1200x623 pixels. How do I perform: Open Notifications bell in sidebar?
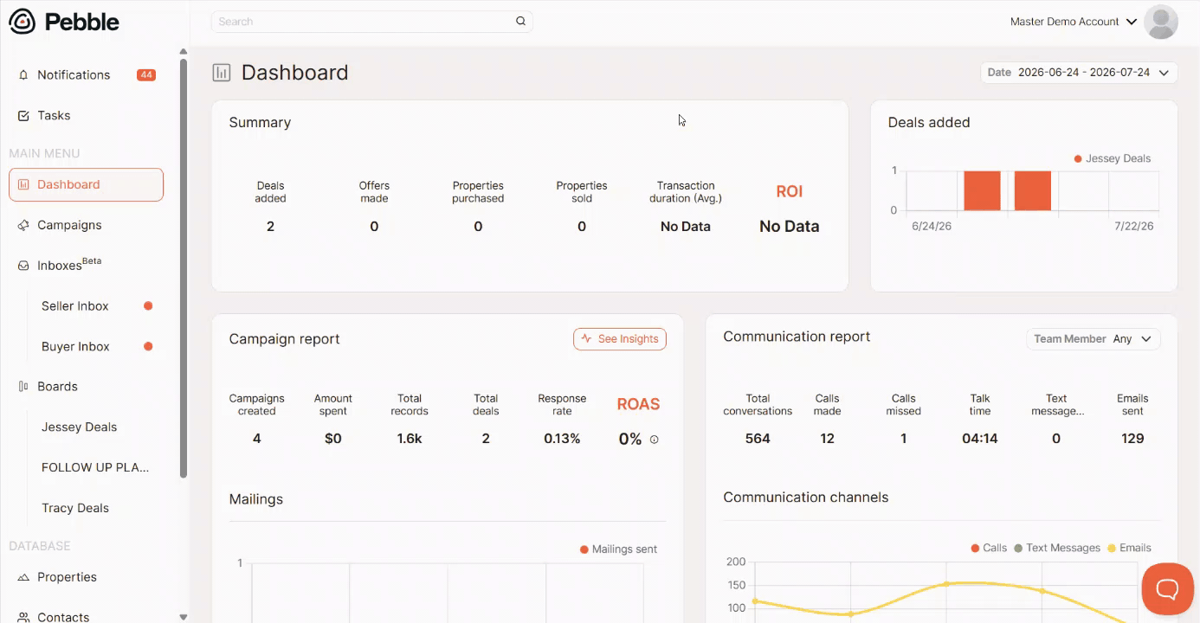click(x=23, y=75)
